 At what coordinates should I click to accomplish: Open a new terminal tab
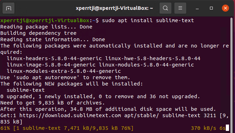[x=8, y=8]
